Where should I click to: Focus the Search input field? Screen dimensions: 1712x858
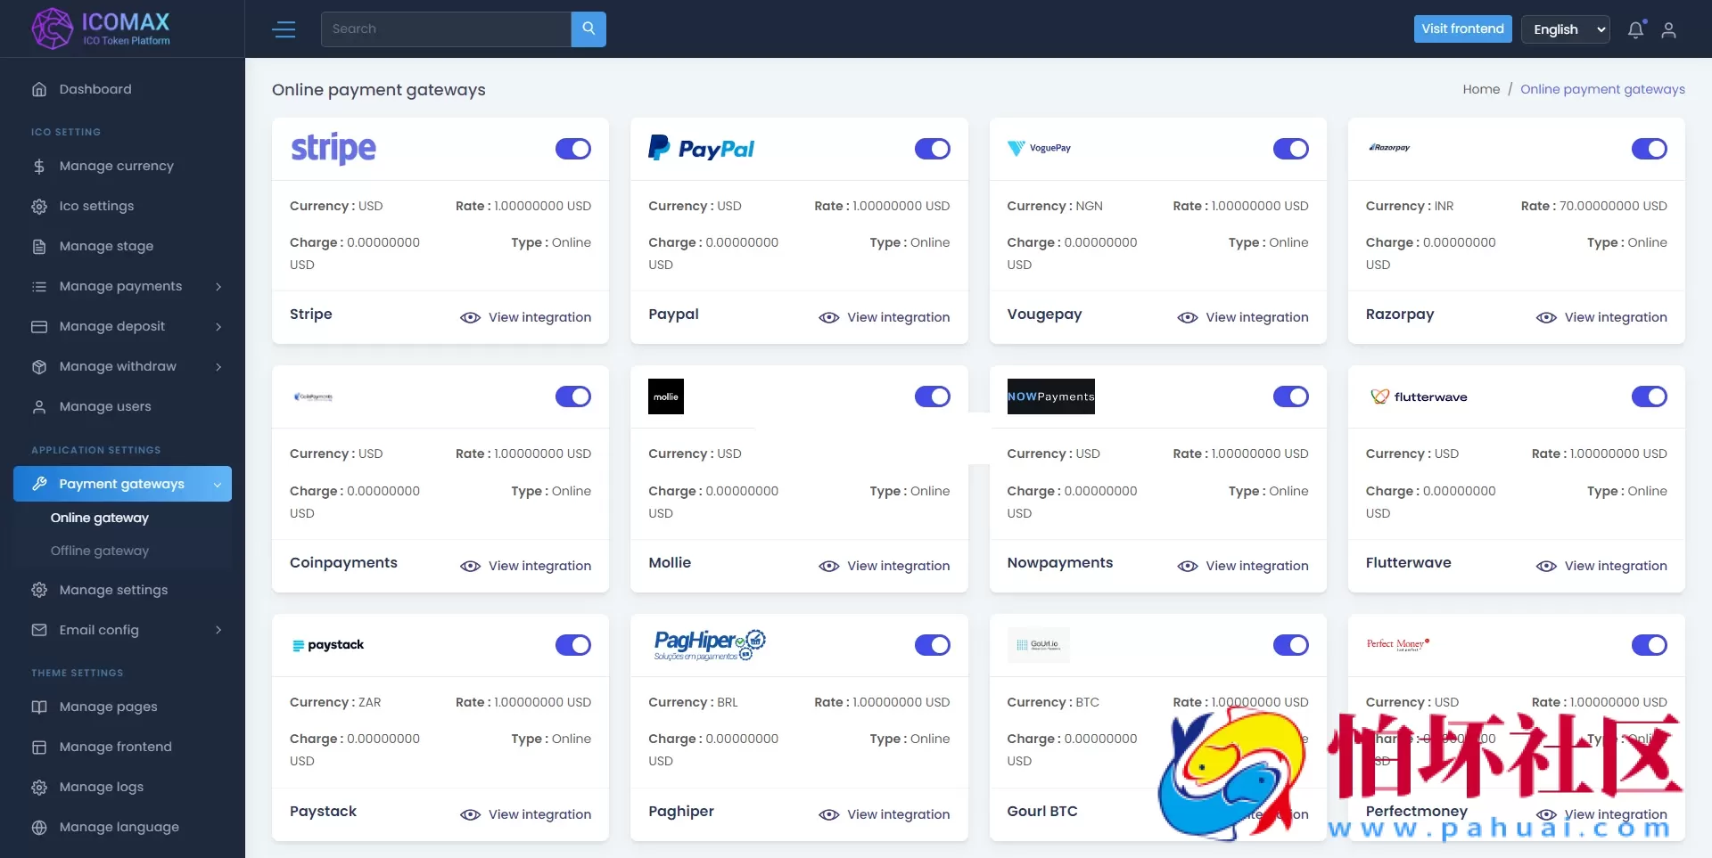point(446,29)
